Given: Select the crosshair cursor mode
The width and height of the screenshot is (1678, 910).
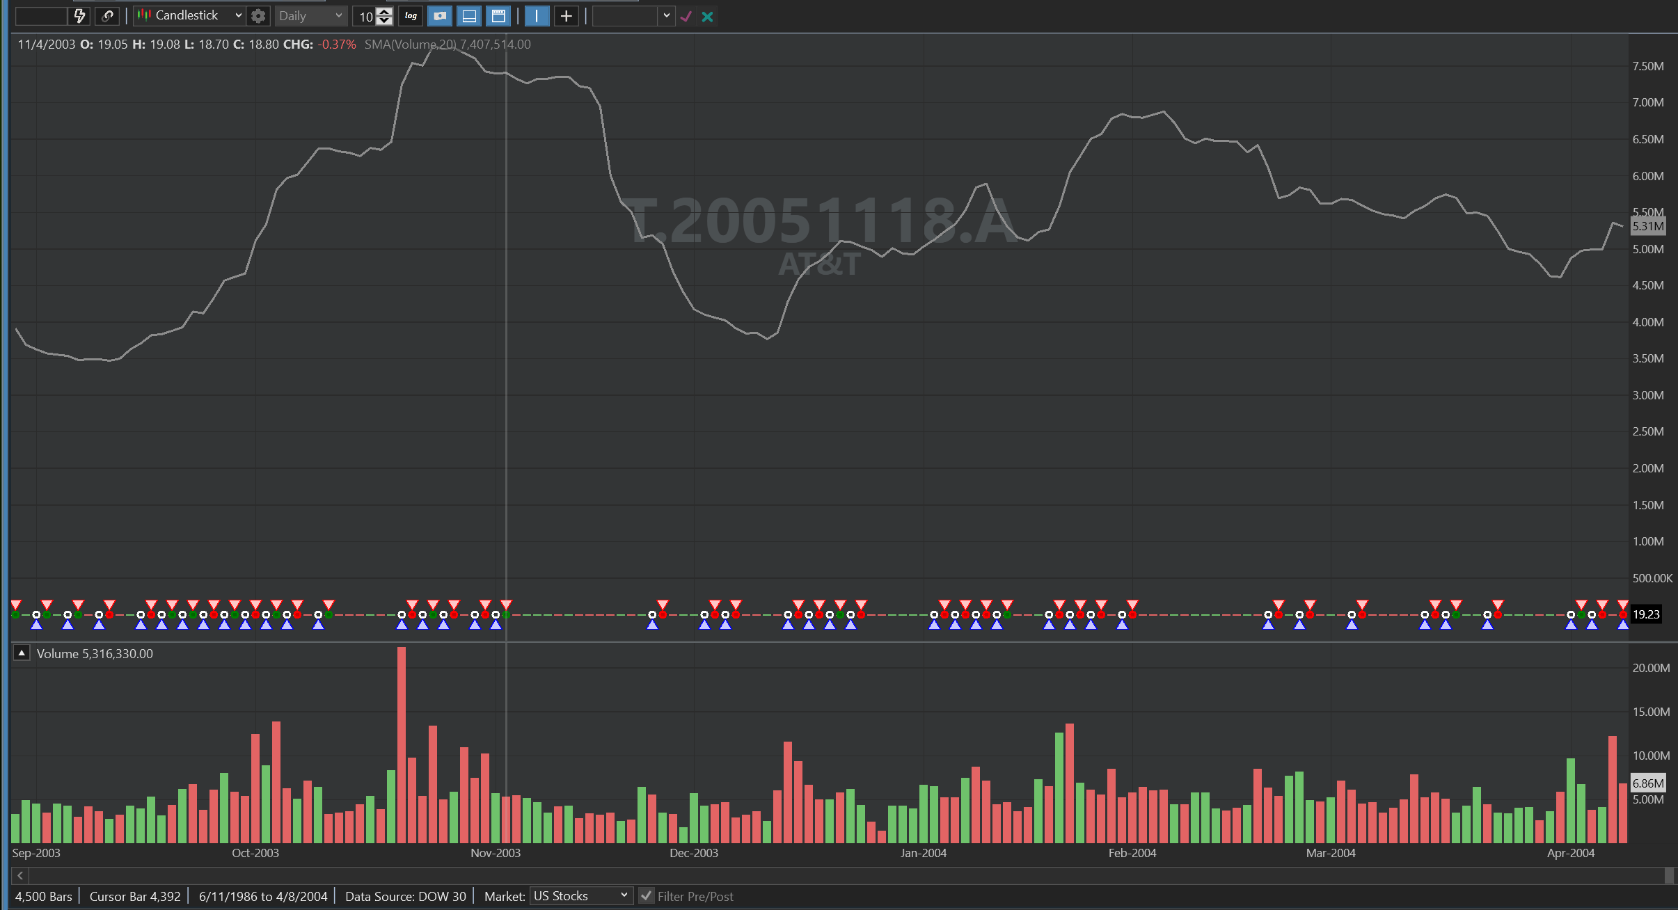Looking at the screenshot, I should (567, 16).
